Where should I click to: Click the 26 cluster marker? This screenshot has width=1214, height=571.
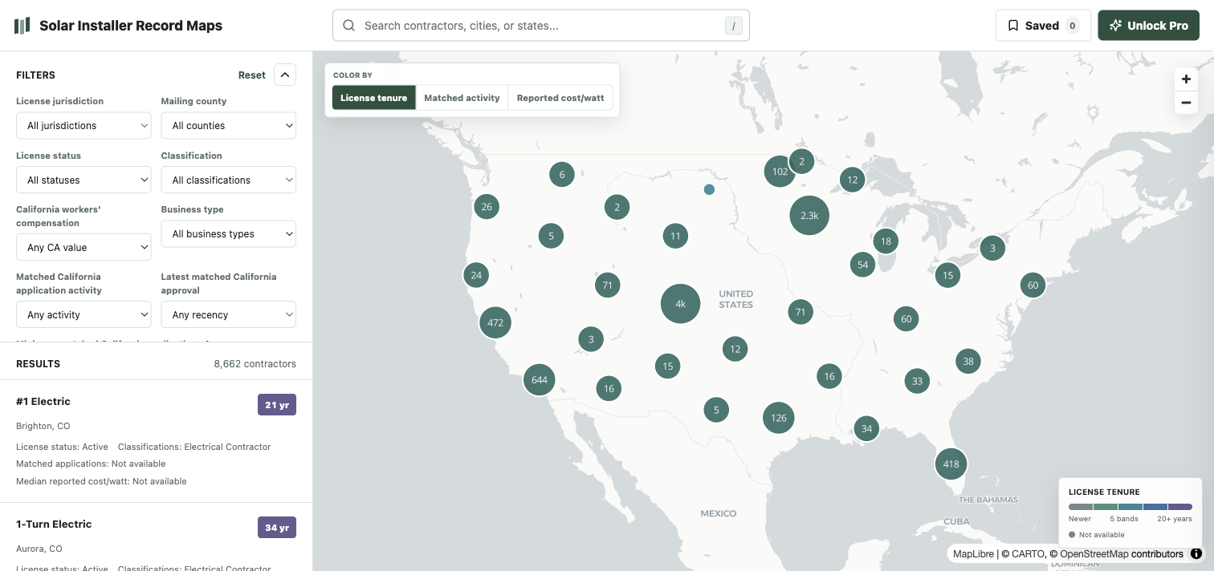point(487,207)
